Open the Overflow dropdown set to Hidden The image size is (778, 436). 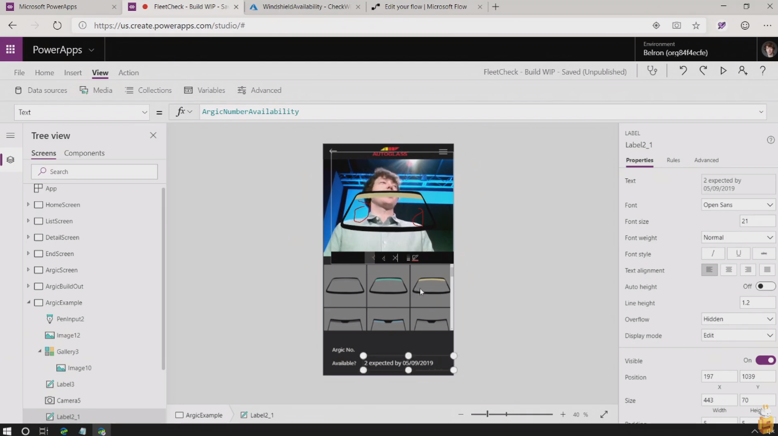point(738,319)
